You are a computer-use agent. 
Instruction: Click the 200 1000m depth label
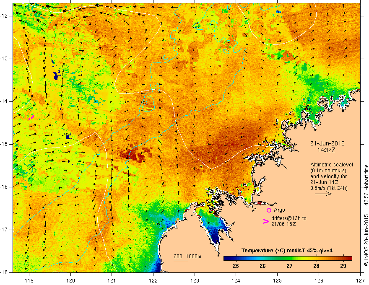click(x=187, y=256)
